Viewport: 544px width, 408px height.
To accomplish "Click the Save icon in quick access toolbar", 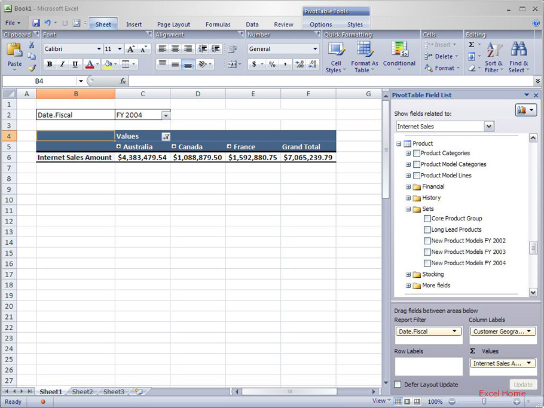I will [x=36, y=23].
